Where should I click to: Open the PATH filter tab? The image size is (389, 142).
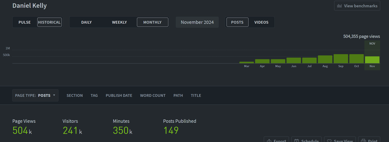tap(178, 95)
